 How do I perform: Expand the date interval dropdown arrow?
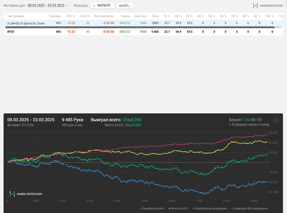point(67,6)
